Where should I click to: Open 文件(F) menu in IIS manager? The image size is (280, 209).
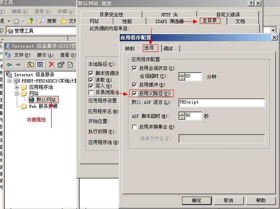pos(22,55)
